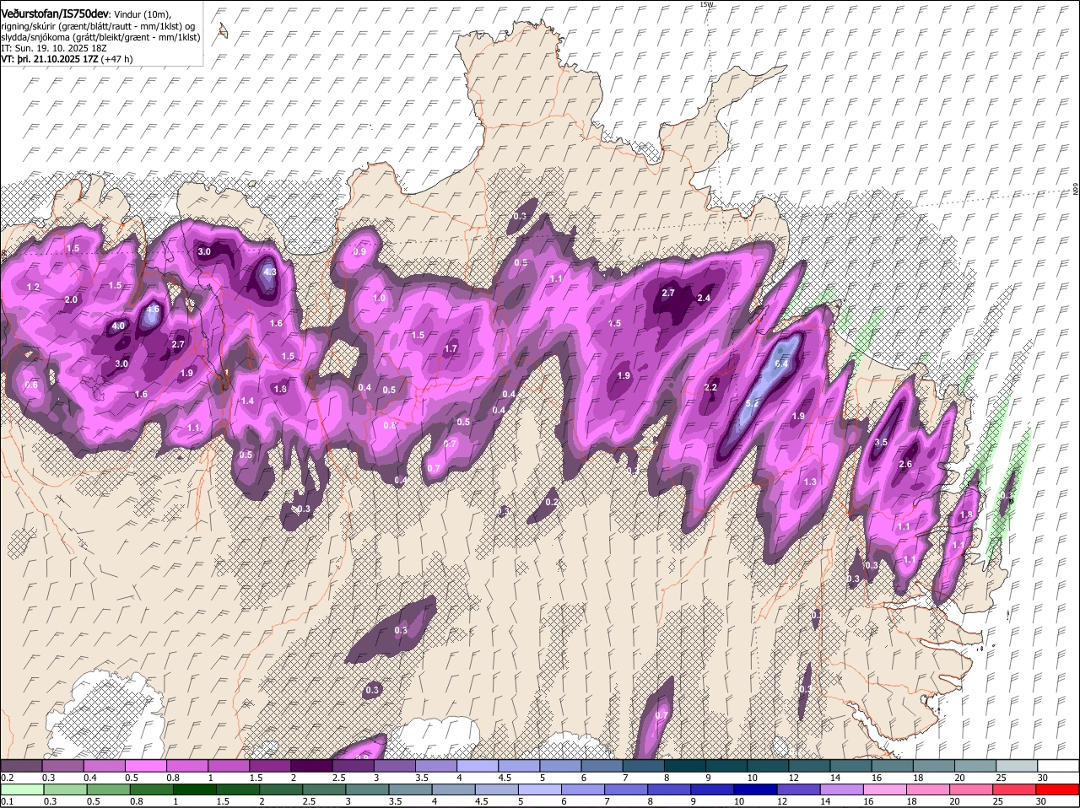Click the 5.2 precipitation value on the map
This screenshot has width=1080, height=808.
(x=753, y=404)
